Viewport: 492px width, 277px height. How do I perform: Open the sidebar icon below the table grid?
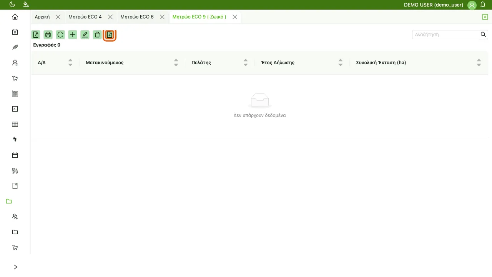click(x=15, y=140)
